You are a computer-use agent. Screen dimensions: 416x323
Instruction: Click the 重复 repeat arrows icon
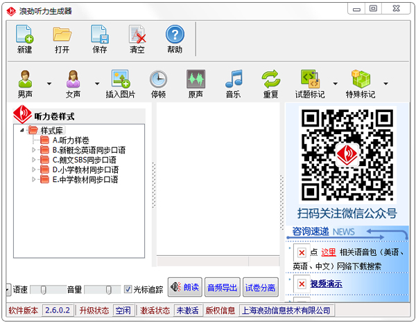(271, 79)
